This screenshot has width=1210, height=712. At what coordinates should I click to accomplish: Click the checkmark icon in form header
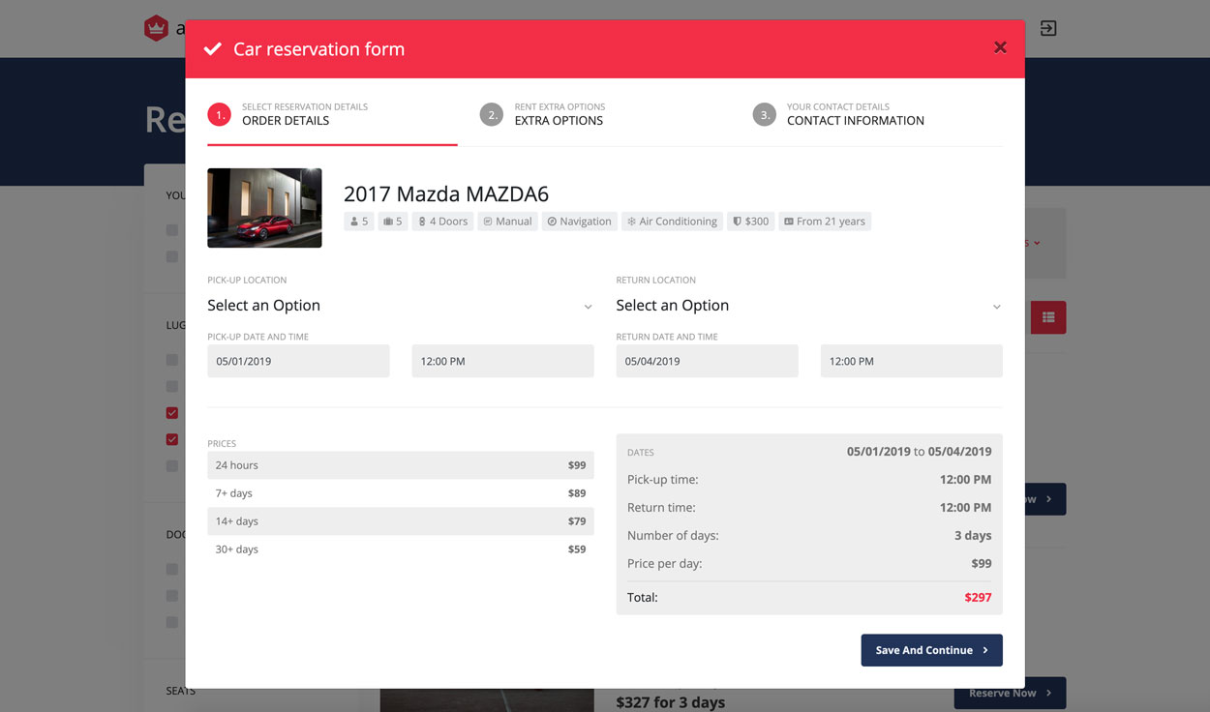(x=213, y=49)
